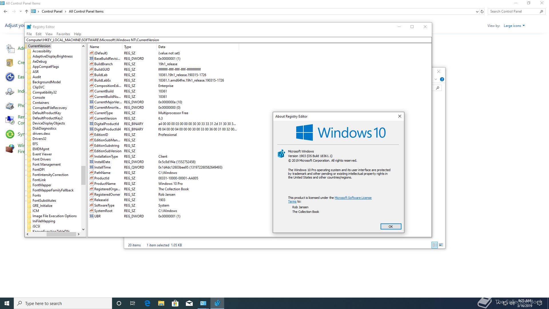
Task: Select the FontSubstitutes tree key
Action: point(44,201)
